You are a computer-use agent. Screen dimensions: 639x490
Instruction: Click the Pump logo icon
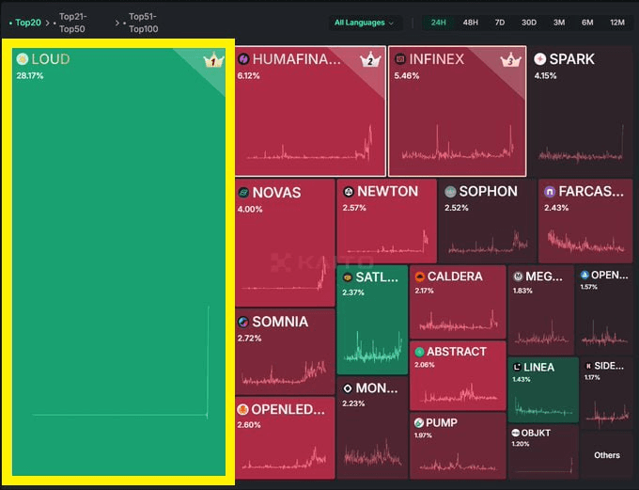click(419, 422)
